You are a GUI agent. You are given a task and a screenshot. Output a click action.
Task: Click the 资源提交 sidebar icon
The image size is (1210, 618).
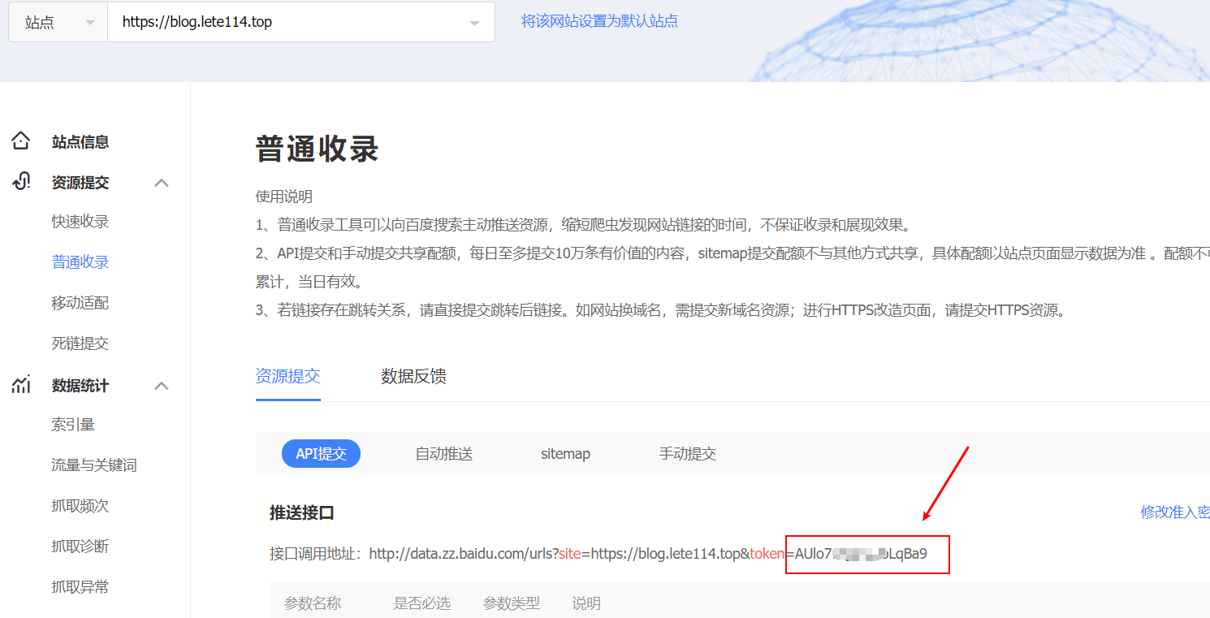pyautogui.click(x=21, y=182)
